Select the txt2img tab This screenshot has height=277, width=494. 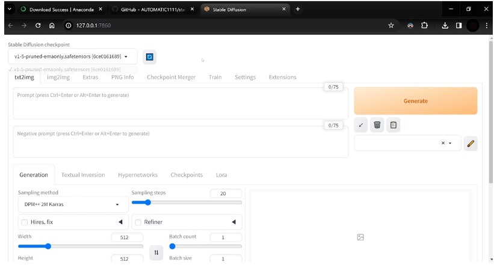point(24,77)
